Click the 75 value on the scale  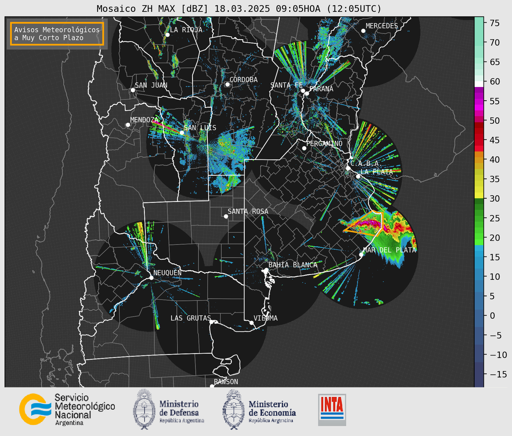[495, 23]
